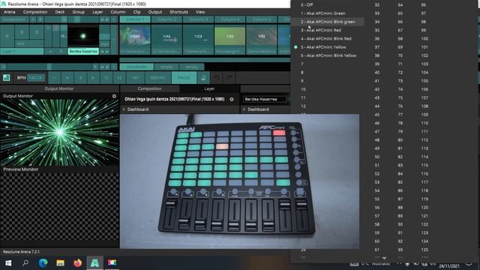Viewport: 480px width, 270px height.
Task: Toggle the layer's S solo button
Action: pyautogui.click(x=37, y=31)
